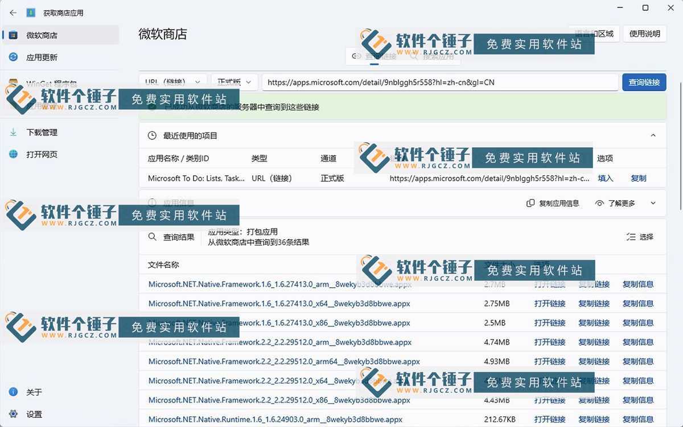Click the text 从微软商店中查询到36条结果
The image size is (683, 427).
[x=258, y=242]
